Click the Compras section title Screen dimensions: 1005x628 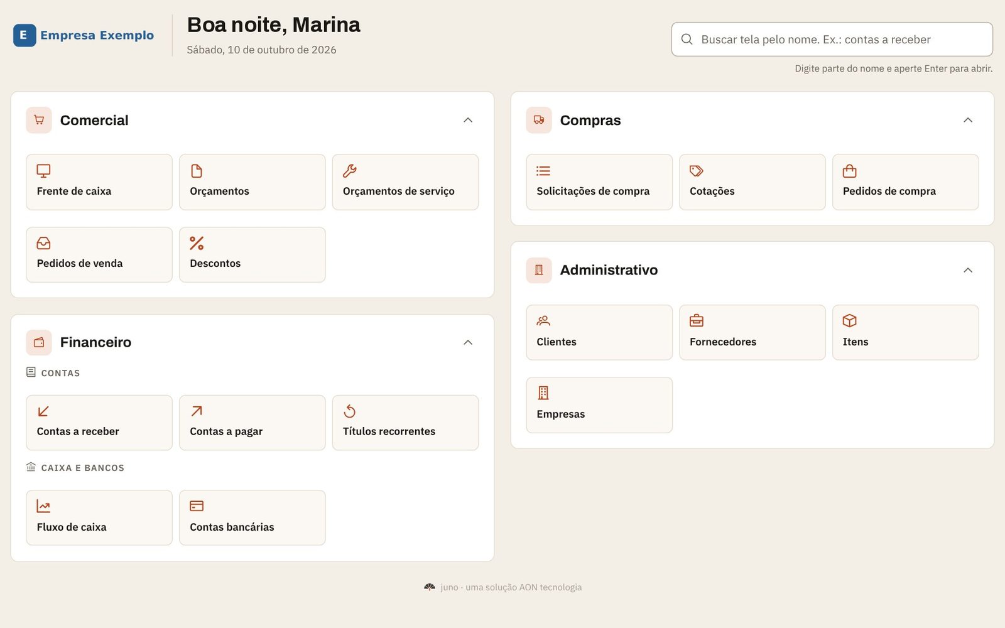click(590, 120)
